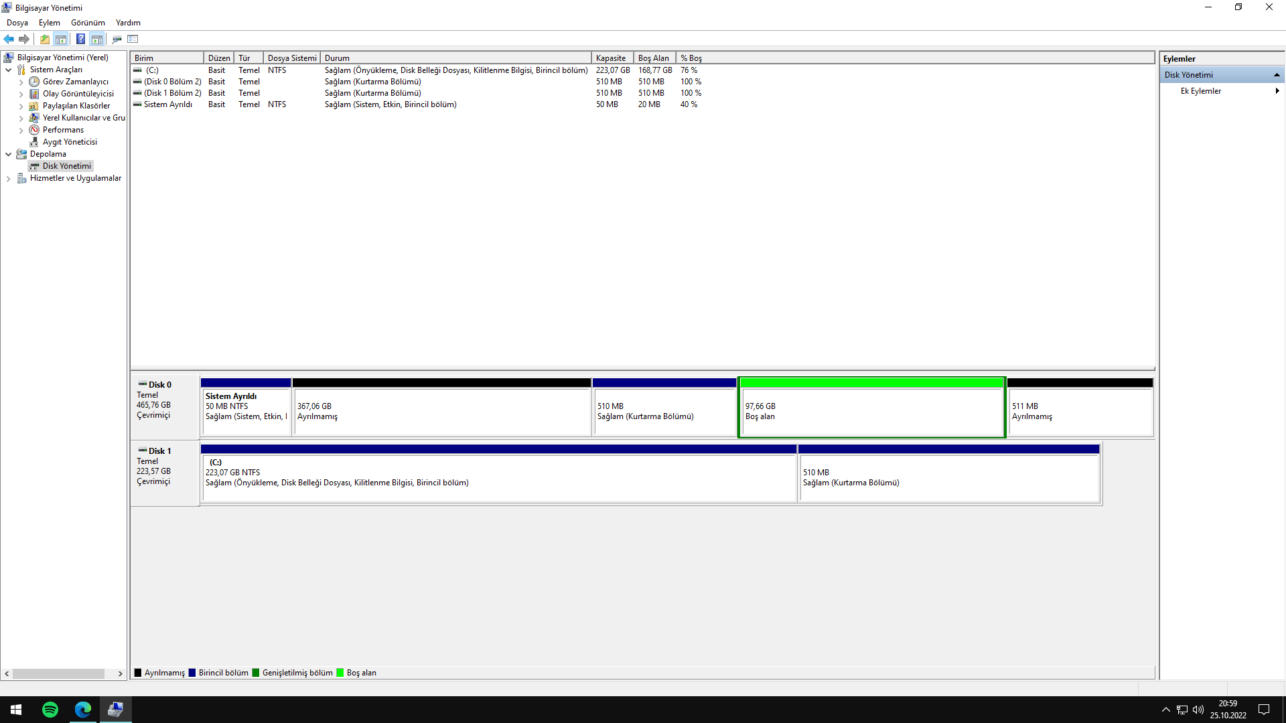
Task: Open the Görünüm menu
Action: [88, 23]
